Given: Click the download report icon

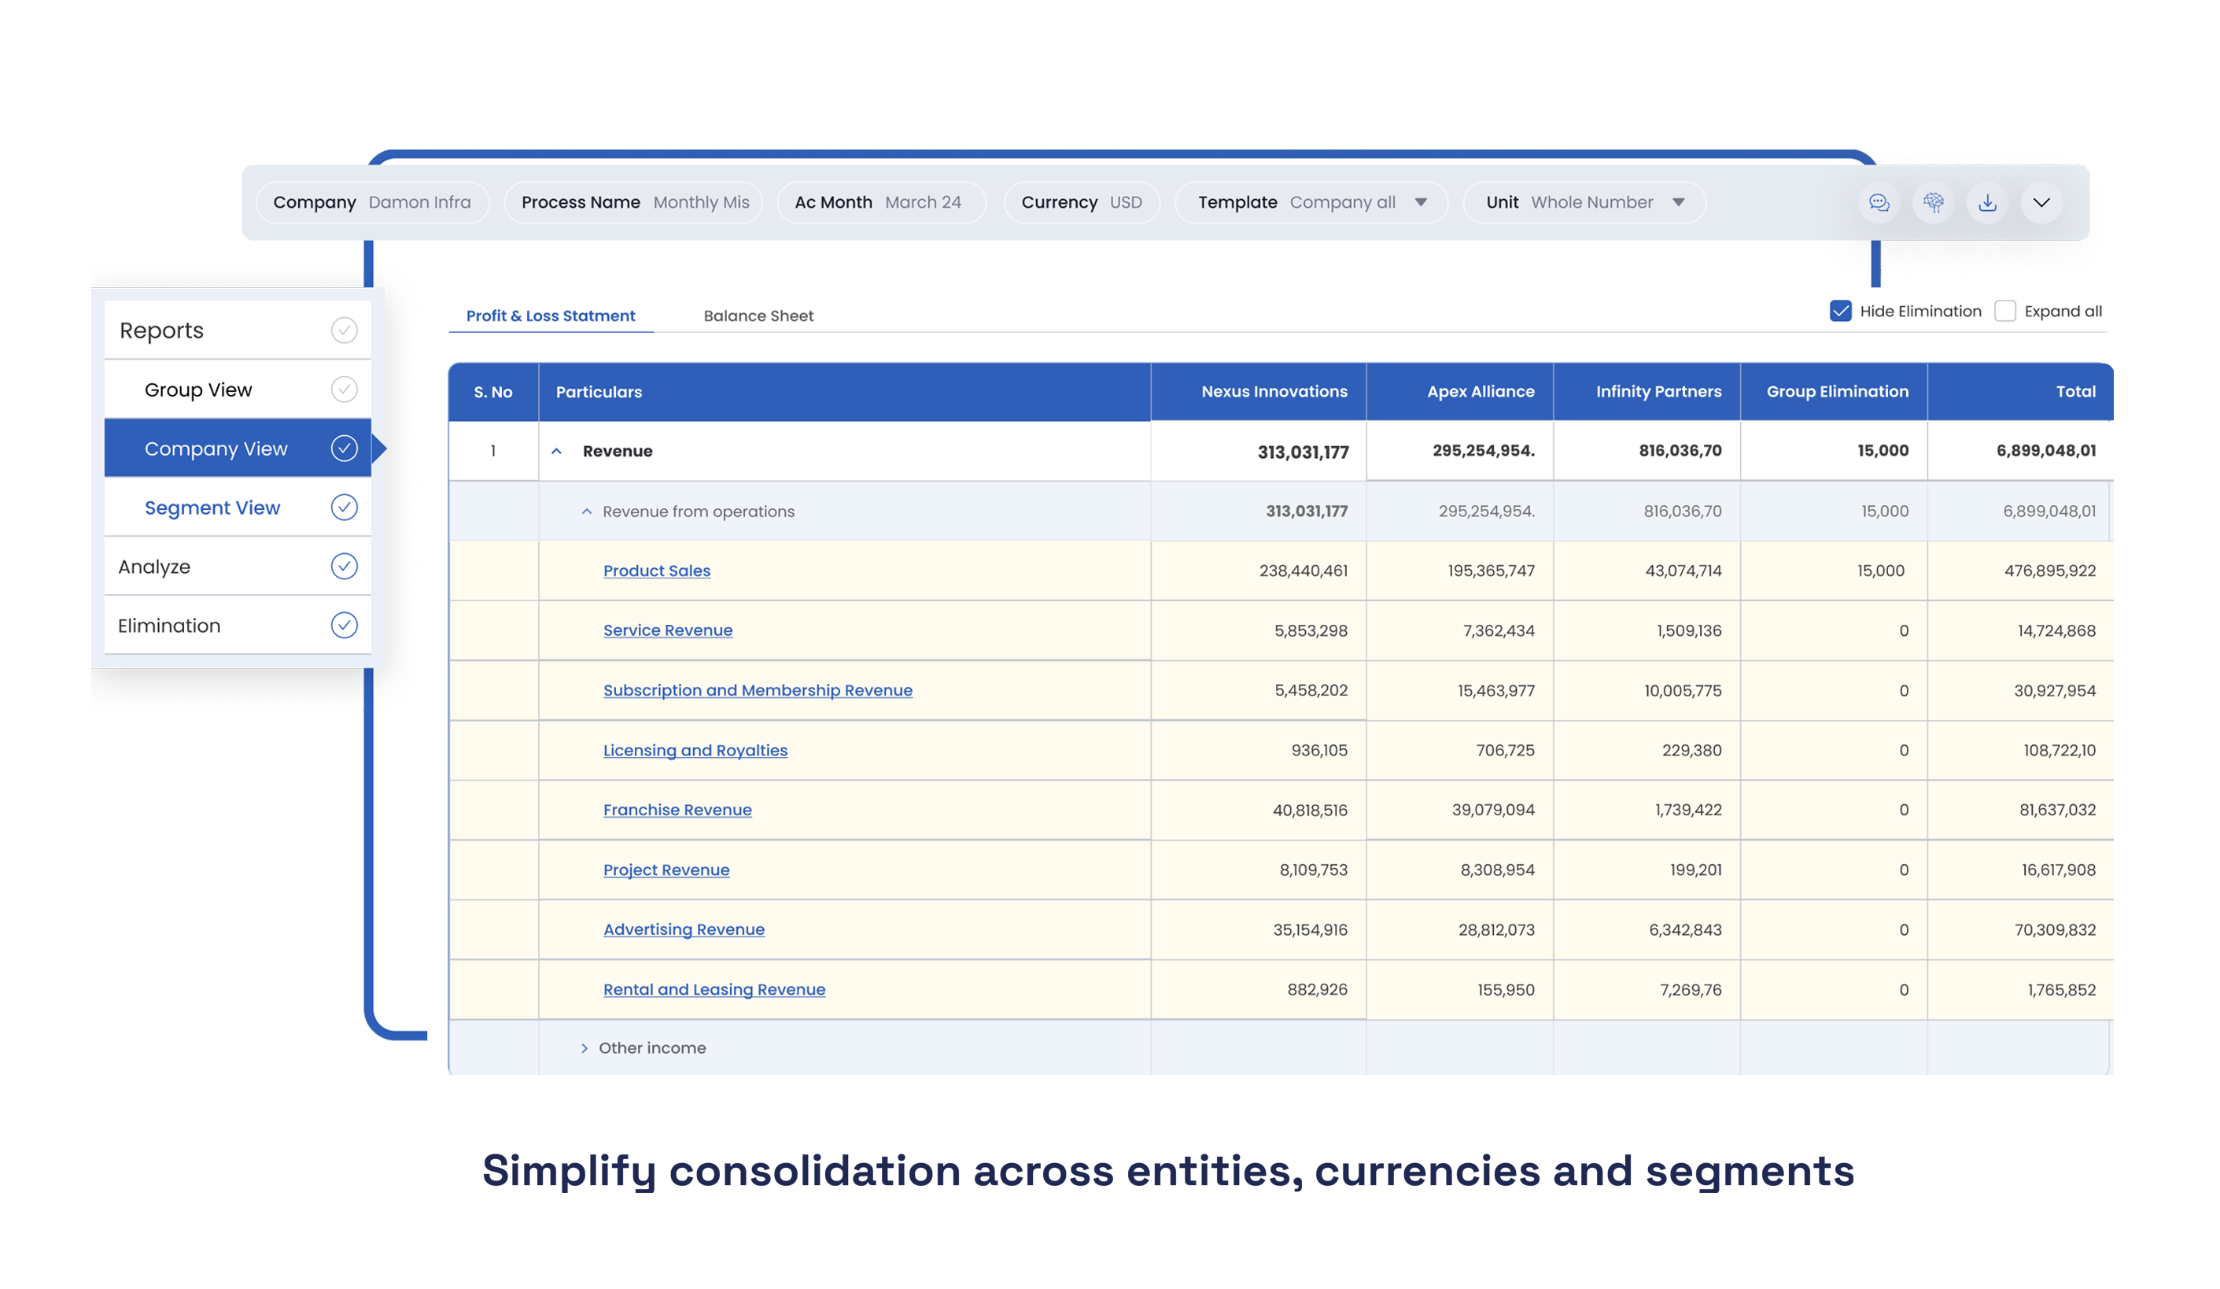Looking at the screenshot, I should coord(1986,203).
